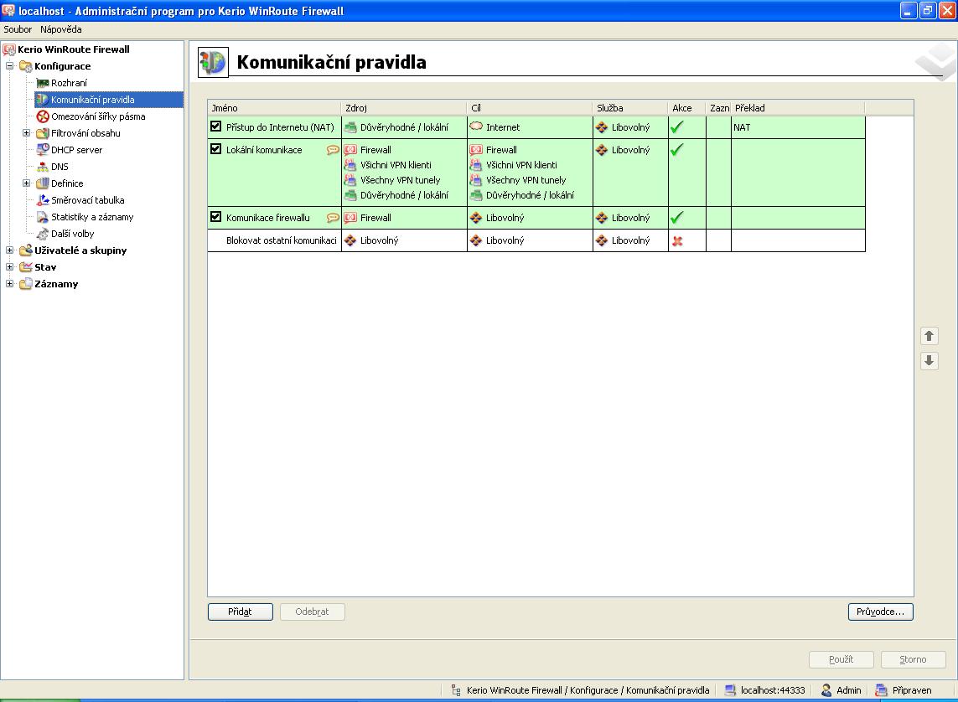
Task: Click the Cíl column header
Action: tap(530, 108)
